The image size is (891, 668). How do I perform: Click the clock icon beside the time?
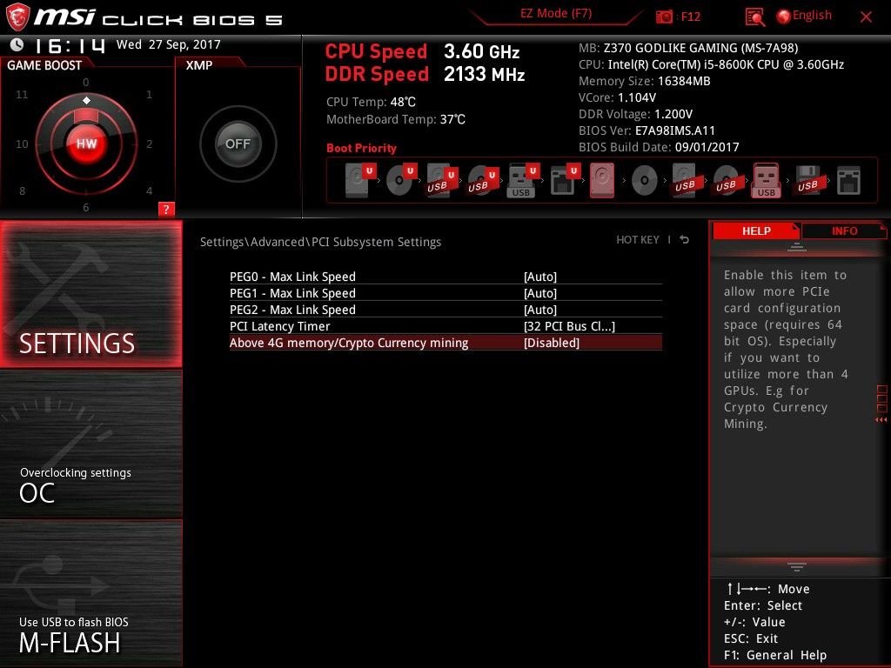coord(17,44)
